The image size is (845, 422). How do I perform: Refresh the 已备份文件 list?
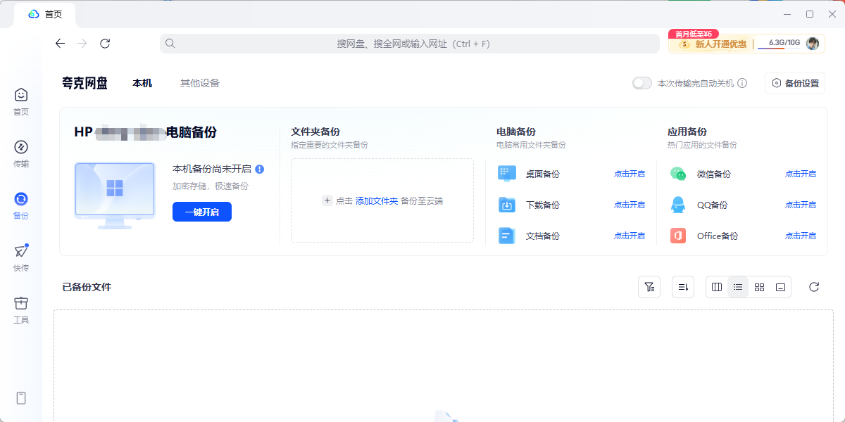click(814, 287)
